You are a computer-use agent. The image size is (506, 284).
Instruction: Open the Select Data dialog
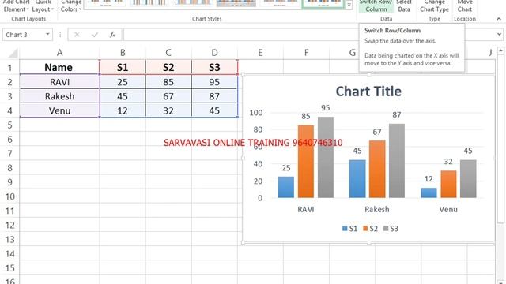(404, 6)
